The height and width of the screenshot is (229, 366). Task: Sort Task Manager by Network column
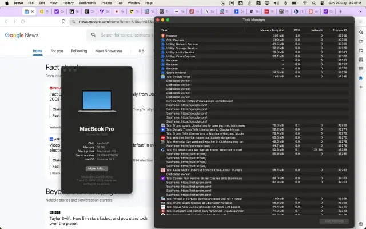click(x=317, y=30)
